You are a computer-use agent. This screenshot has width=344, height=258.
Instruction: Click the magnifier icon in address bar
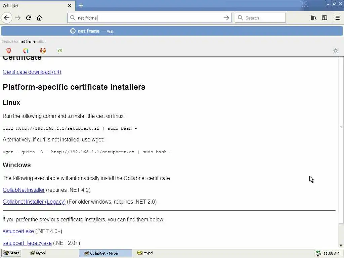tap(73, 18)
